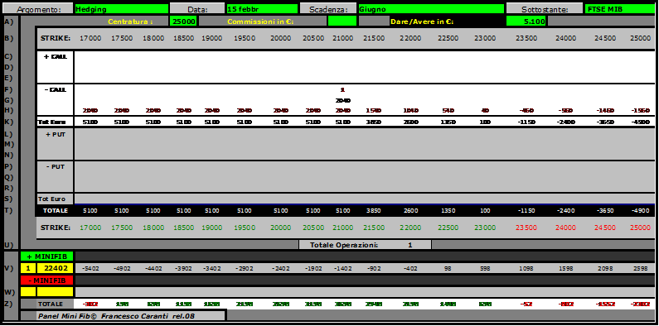Select the - PUT row label
This screenshot has width=659, height=326.
coord(55,166)
